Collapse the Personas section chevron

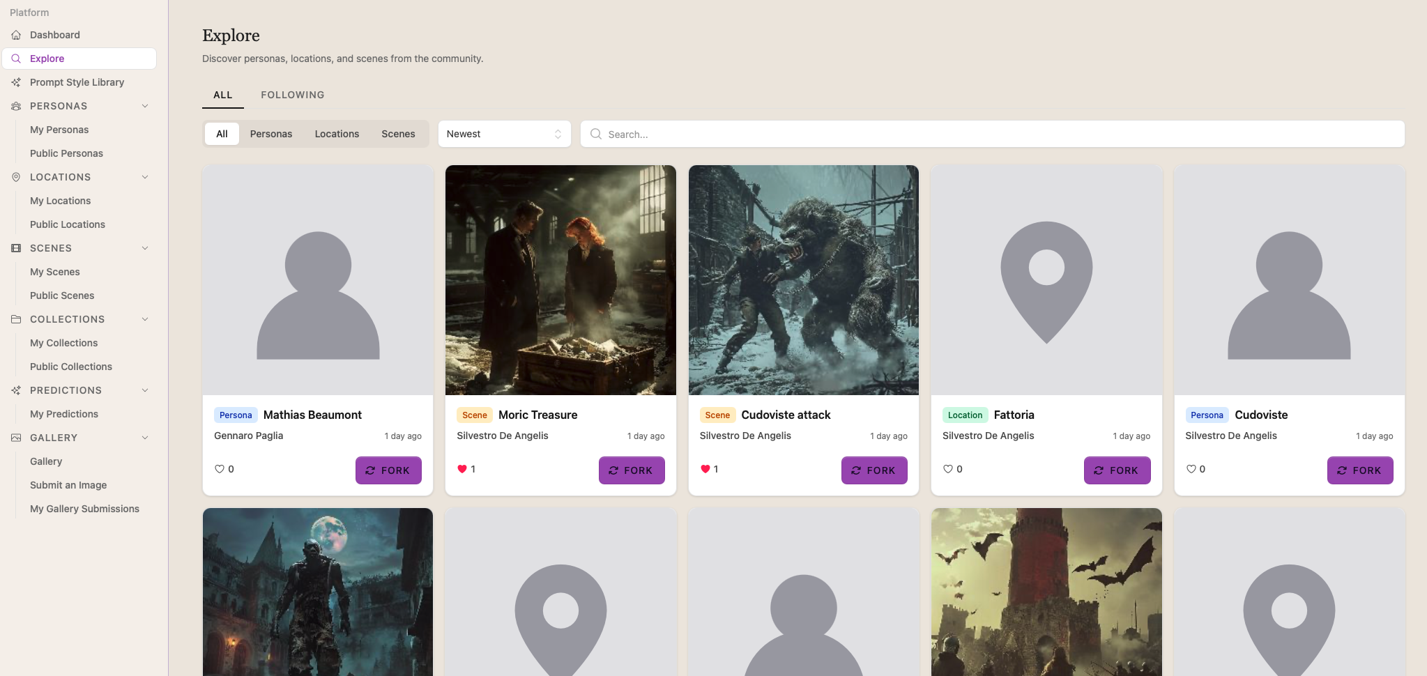pyautogui.click(x=145, y=106)
